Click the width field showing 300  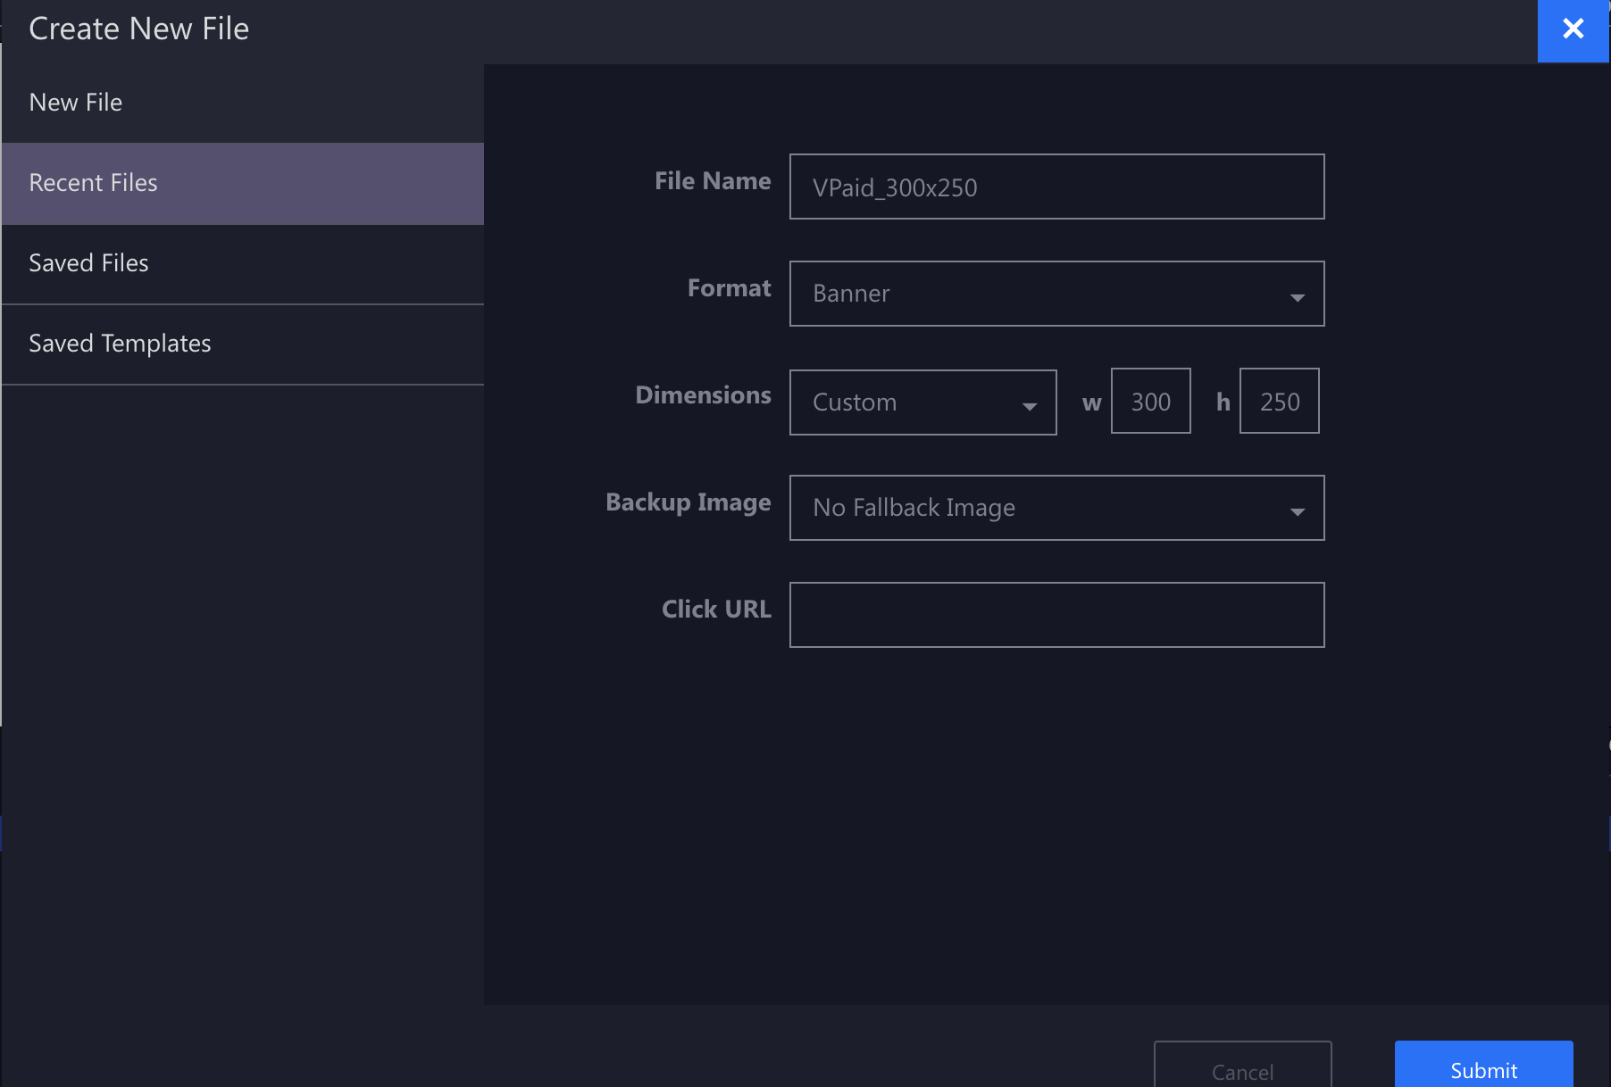1150,401
